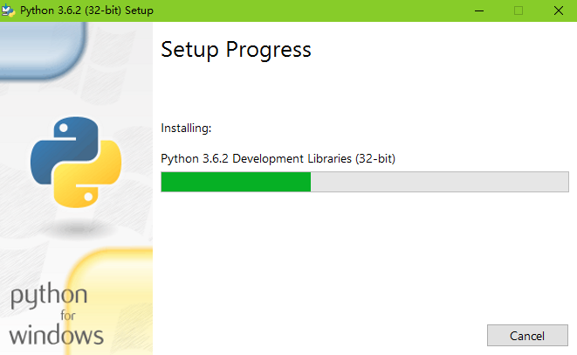Click the 'python' word in sidebar branding

click(x=49, y=296)
